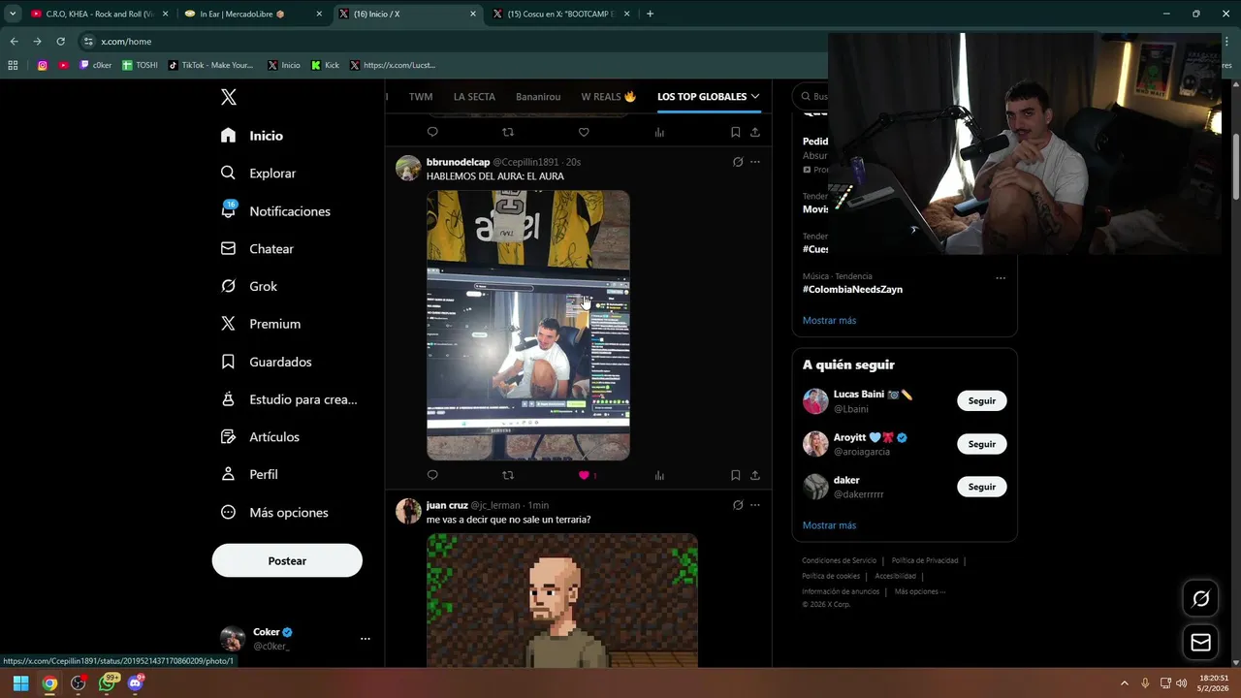The height and width of the screenshot is (698, 1241).
Task: Open more options on juan cruz's post
Action: click(755, 505)
